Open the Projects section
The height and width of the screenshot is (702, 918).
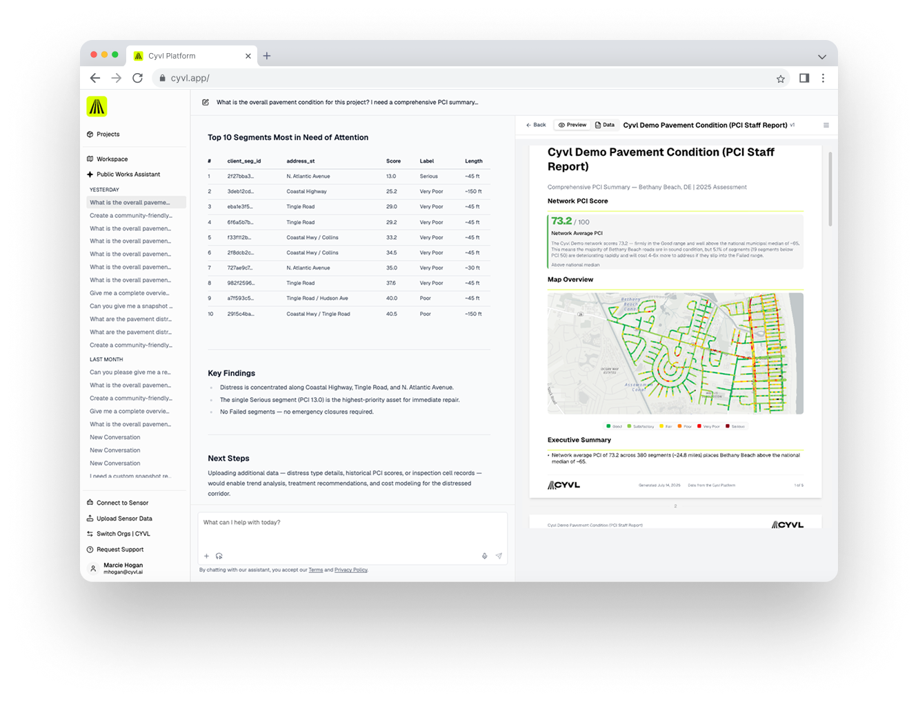point(103,134)
